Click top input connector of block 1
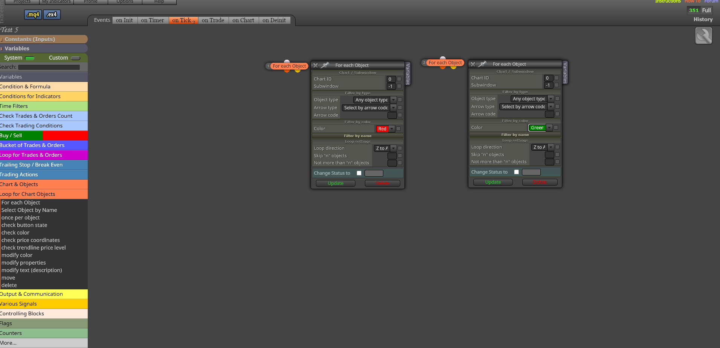This screenshot has height=348, width=720. coord(287,61)
